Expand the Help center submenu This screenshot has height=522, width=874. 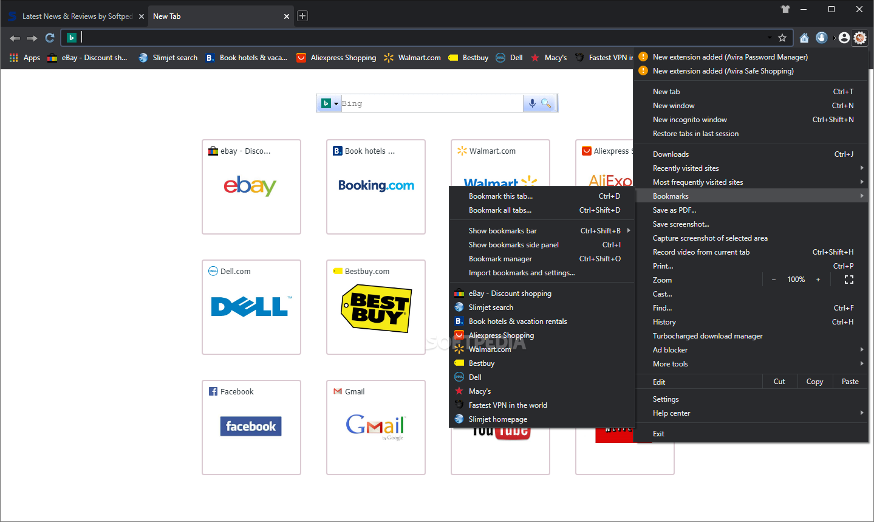(752, 413)
